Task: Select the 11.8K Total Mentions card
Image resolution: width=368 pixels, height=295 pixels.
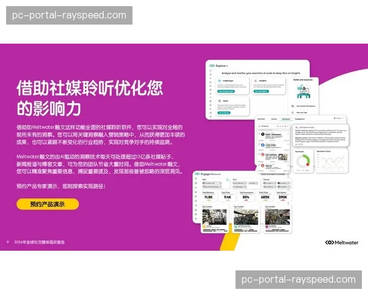Action: [x=209, y=196]
